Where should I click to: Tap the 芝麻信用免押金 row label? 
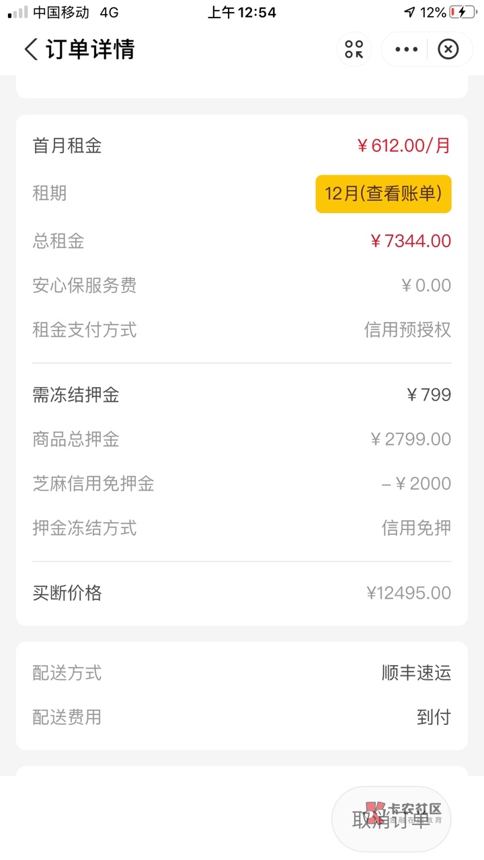[x=93, y=484]
